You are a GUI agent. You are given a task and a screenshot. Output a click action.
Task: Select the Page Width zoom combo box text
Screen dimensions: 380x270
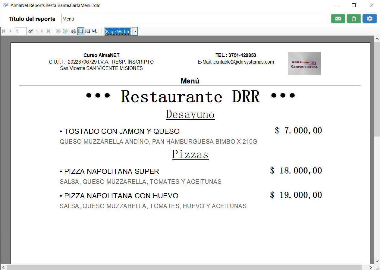(118, 32)
